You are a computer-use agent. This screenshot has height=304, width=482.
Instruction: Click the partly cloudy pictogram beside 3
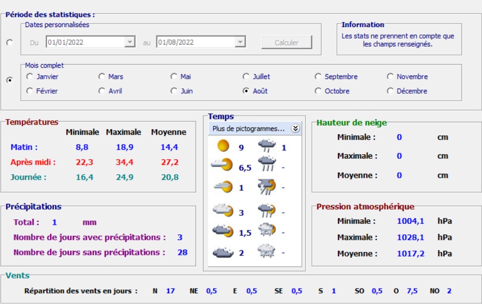click(x=223, y=210)
